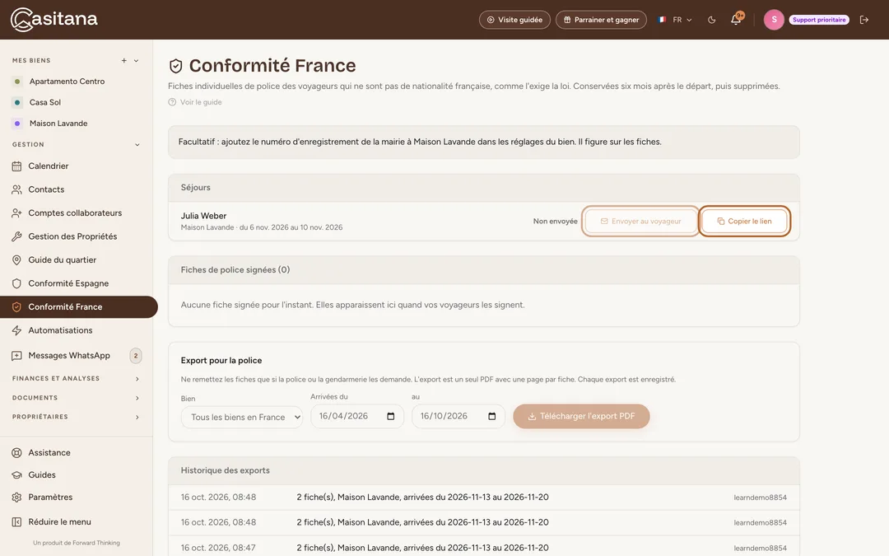Click the logout icon
Viewport: 889px width, 556px height.
864,20
